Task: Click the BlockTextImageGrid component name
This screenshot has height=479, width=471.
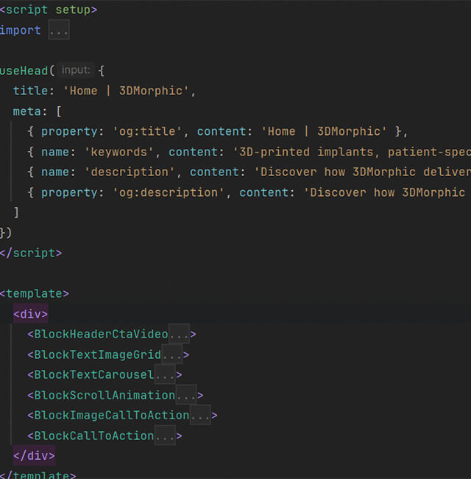Action: (x=98, y=354)
